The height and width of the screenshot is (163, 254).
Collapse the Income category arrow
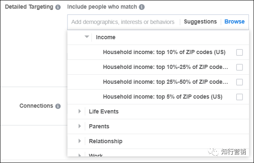(87, 37)
